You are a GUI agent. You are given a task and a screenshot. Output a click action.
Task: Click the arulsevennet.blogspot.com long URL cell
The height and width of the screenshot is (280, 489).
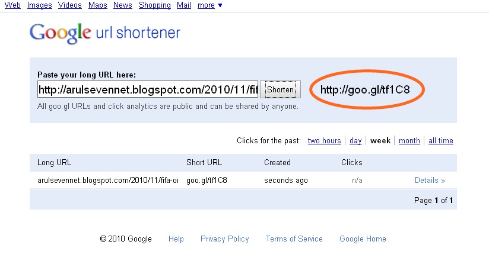click(108, 181)
